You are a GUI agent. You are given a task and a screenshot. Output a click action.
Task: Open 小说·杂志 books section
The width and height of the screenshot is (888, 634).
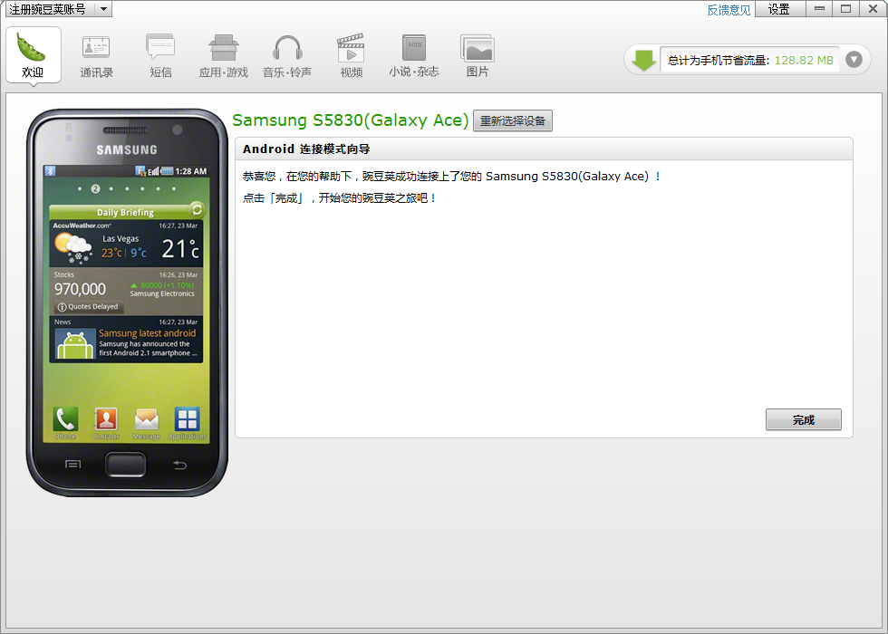(414, 56)
